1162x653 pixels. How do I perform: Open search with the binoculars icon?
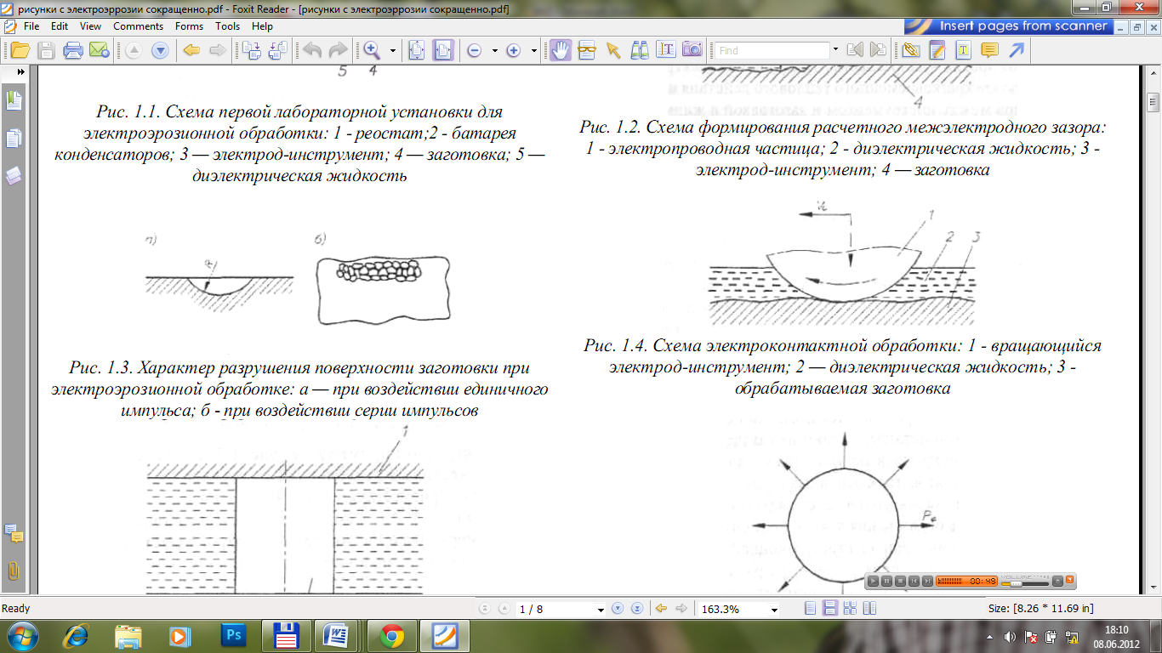coord(640,50)
